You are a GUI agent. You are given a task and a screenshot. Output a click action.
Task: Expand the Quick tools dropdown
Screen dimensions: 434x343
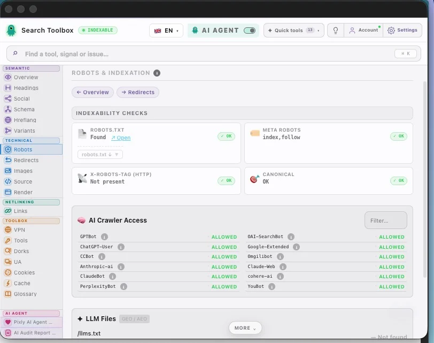pyautogui.click(x=293, y=30)
